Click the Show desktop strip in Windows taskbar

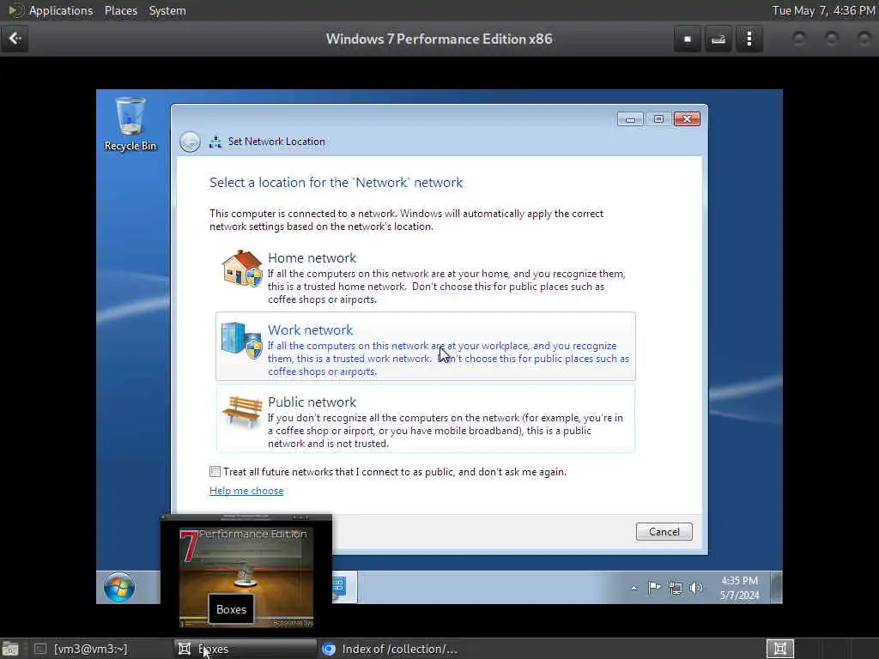tap(776, 587)
